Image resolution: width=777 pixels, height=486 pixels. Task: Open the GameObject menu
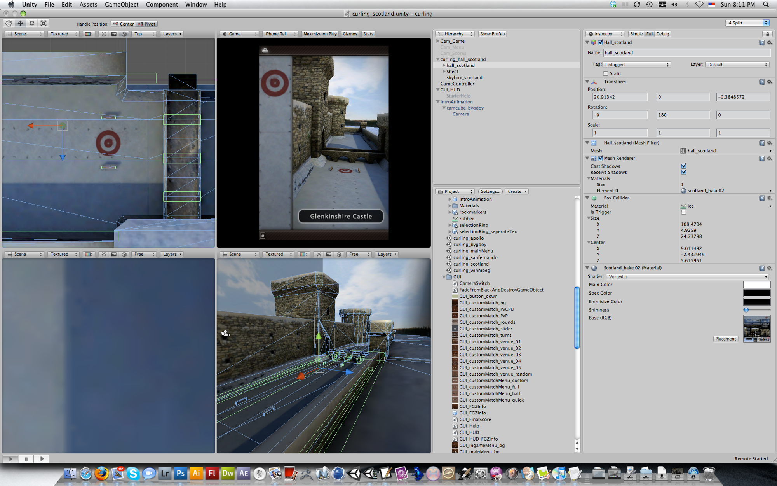click(x=122, y=5)
